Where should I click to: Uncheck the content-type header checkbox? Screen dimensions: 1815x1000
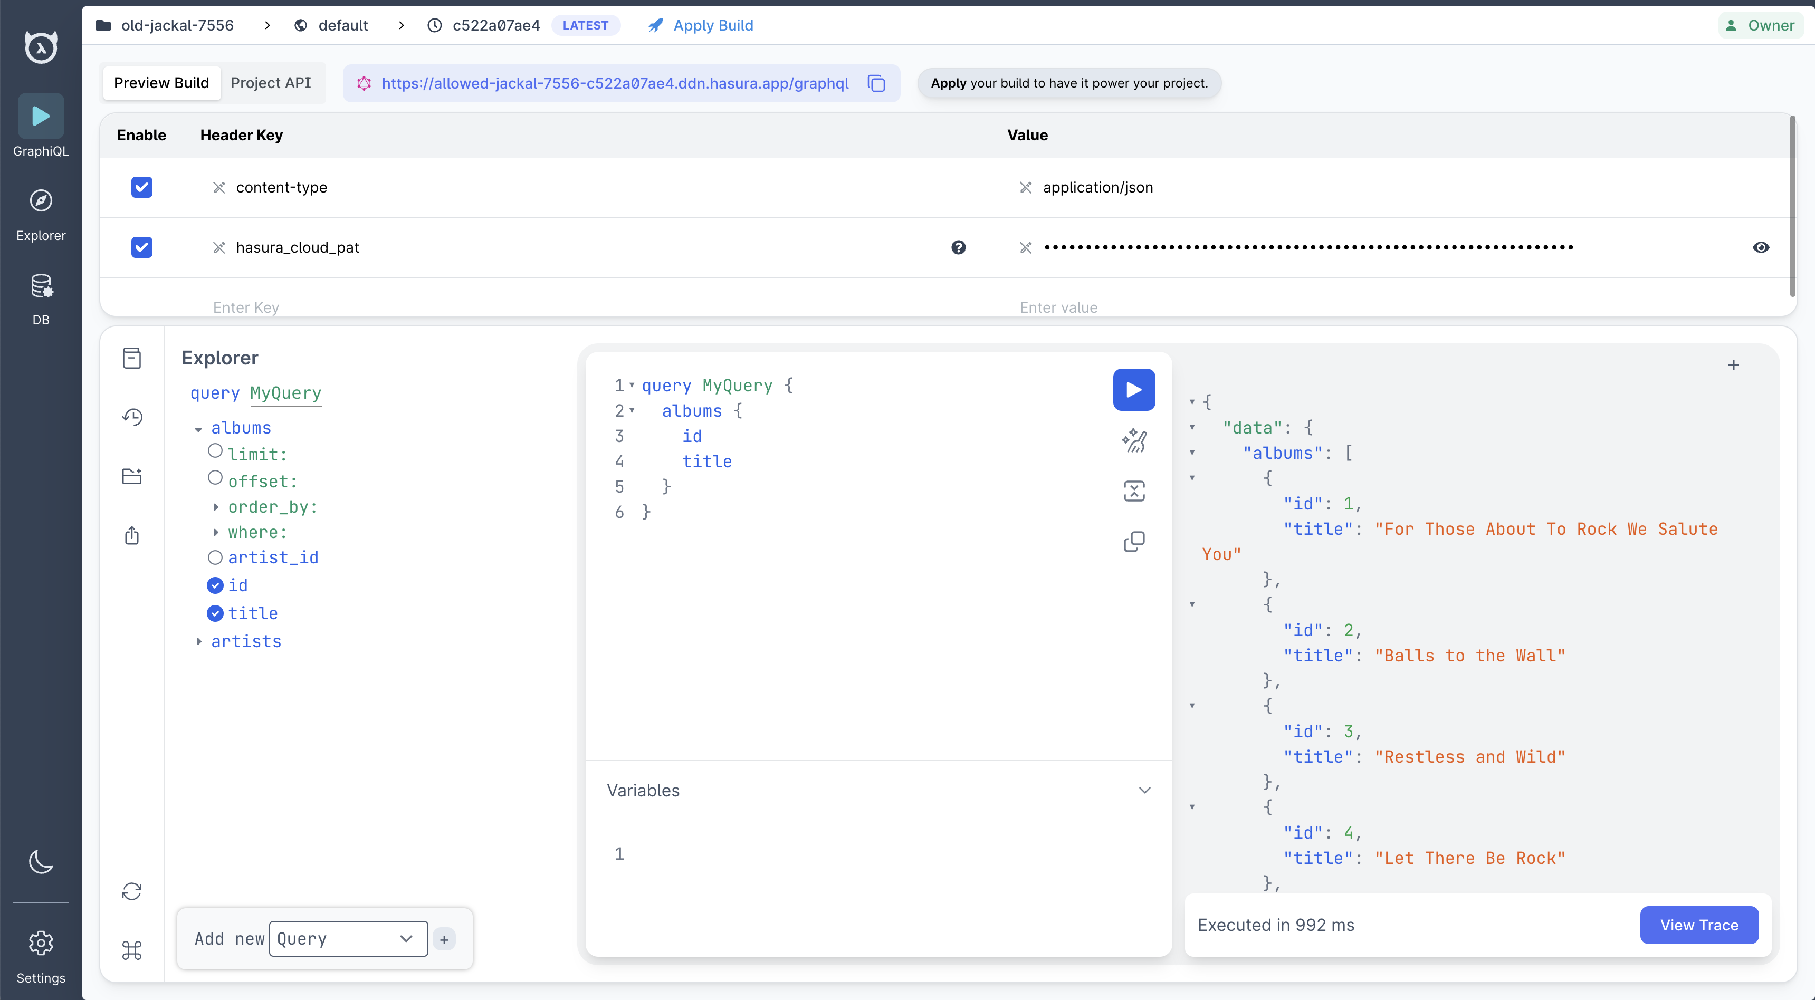(x=141, y=187)
